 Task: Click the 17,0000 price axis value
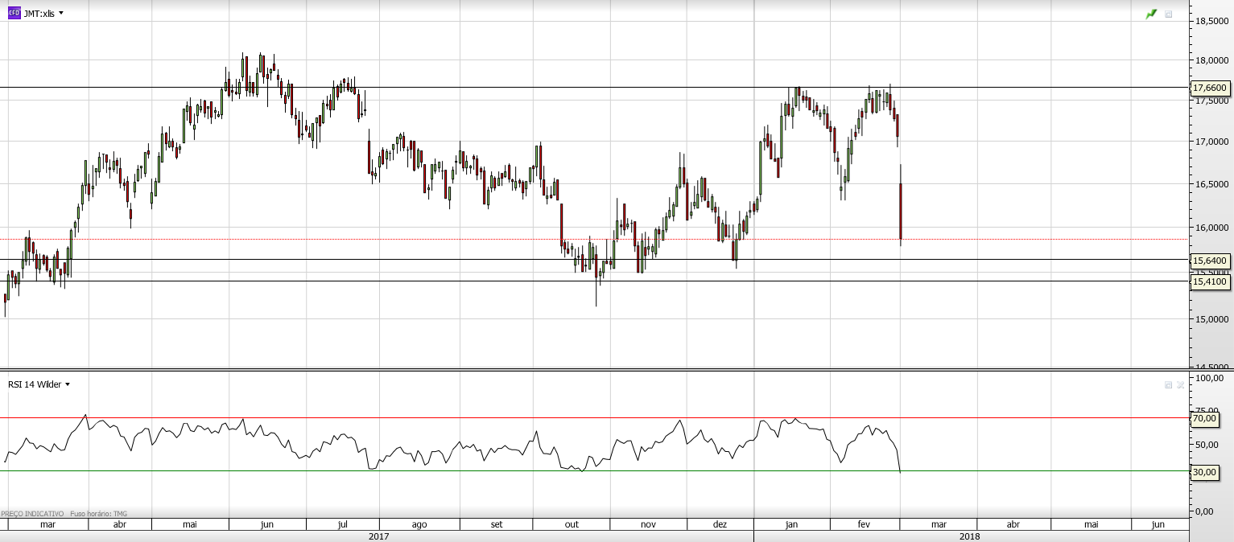click(x=1212, y=142)
